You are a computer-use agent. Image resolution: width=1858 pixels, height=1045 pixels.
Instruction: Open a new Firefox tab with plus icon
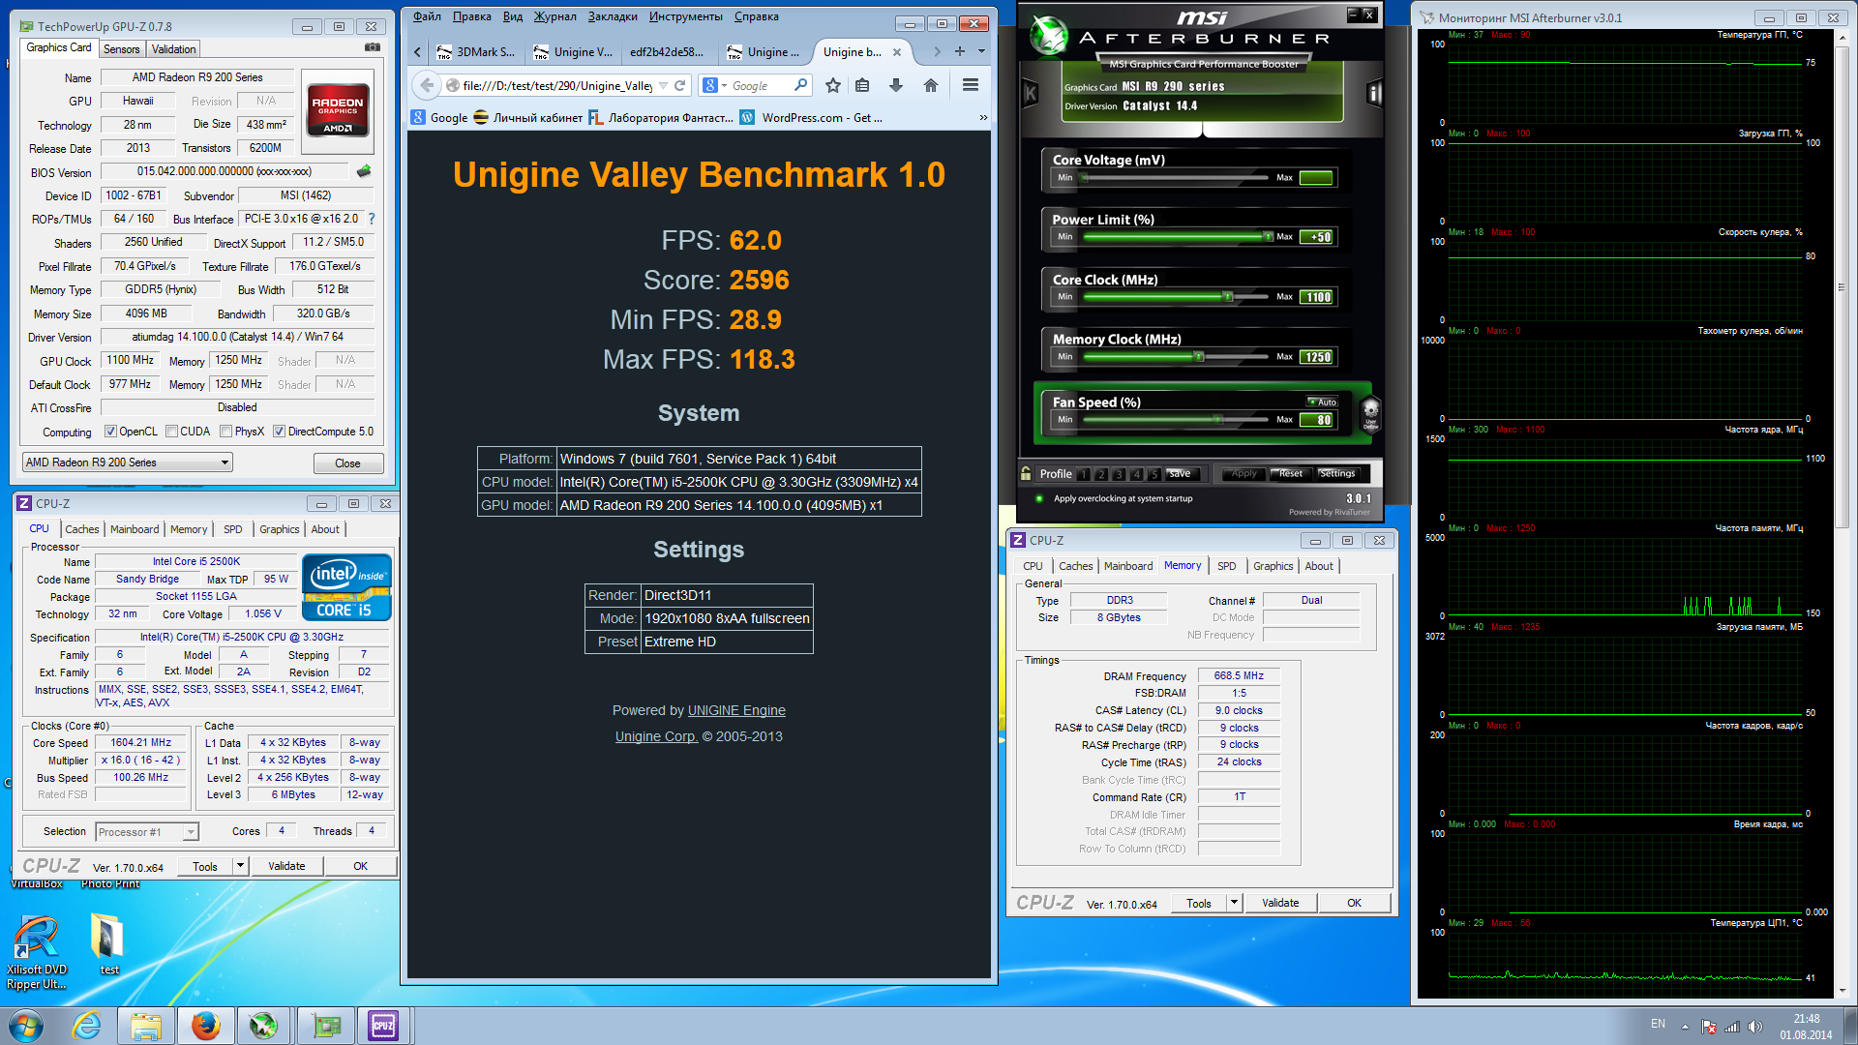(x=960, y=51)
